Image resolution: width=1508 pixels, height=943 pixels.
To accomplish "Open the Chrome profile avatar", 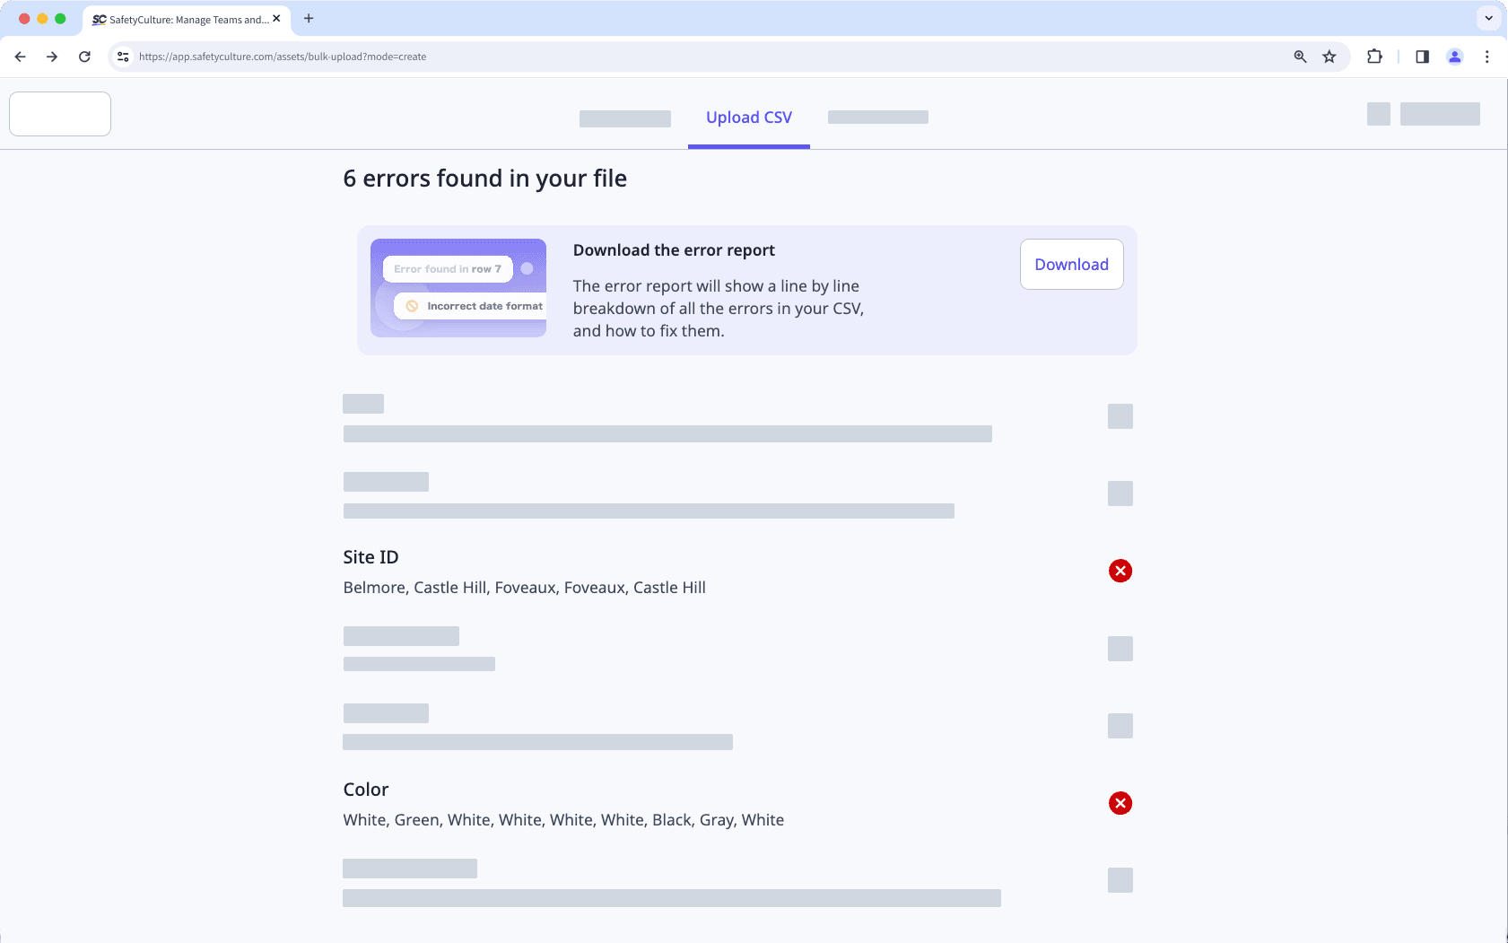I will click(1454, 57).
